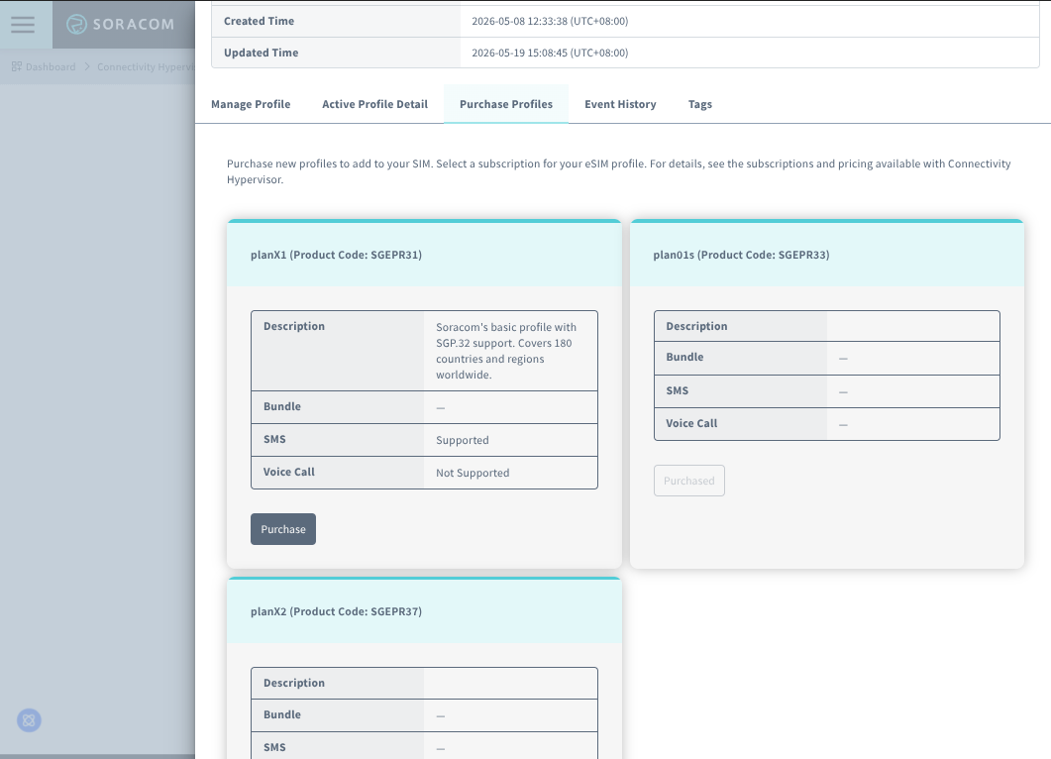The width and height of the screenshot is (1051, 759).
Task: Open the hamburger navigation menu
Action: [23, 25]
